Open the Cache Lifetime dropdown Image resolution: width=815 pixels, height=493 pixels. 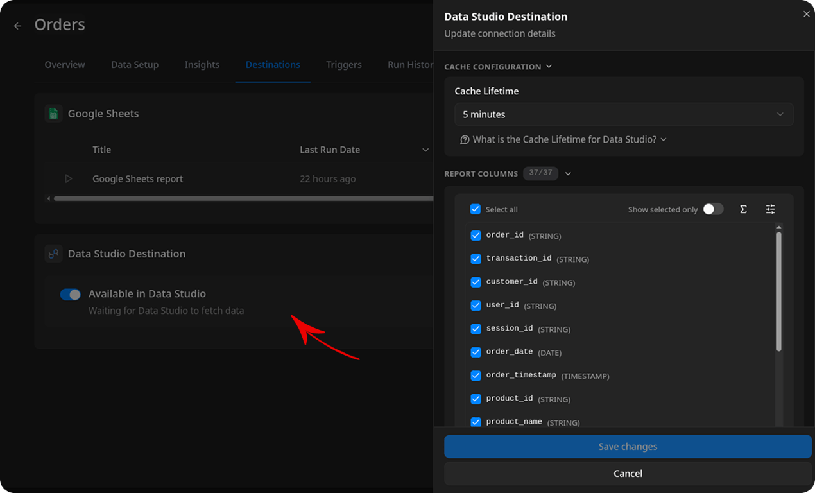pos(624,114)
